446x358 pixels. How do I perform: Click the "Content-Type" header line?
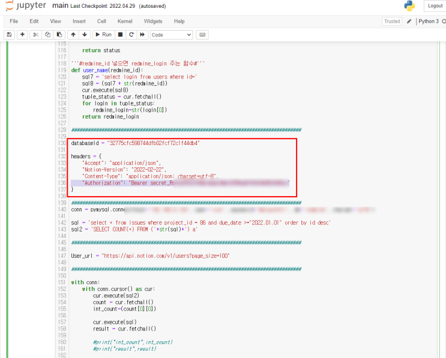(150, 176)
